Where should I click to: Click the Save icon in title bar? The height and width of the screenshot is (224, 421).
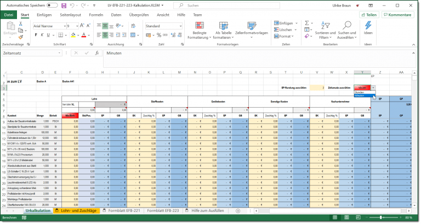(64, 5)
